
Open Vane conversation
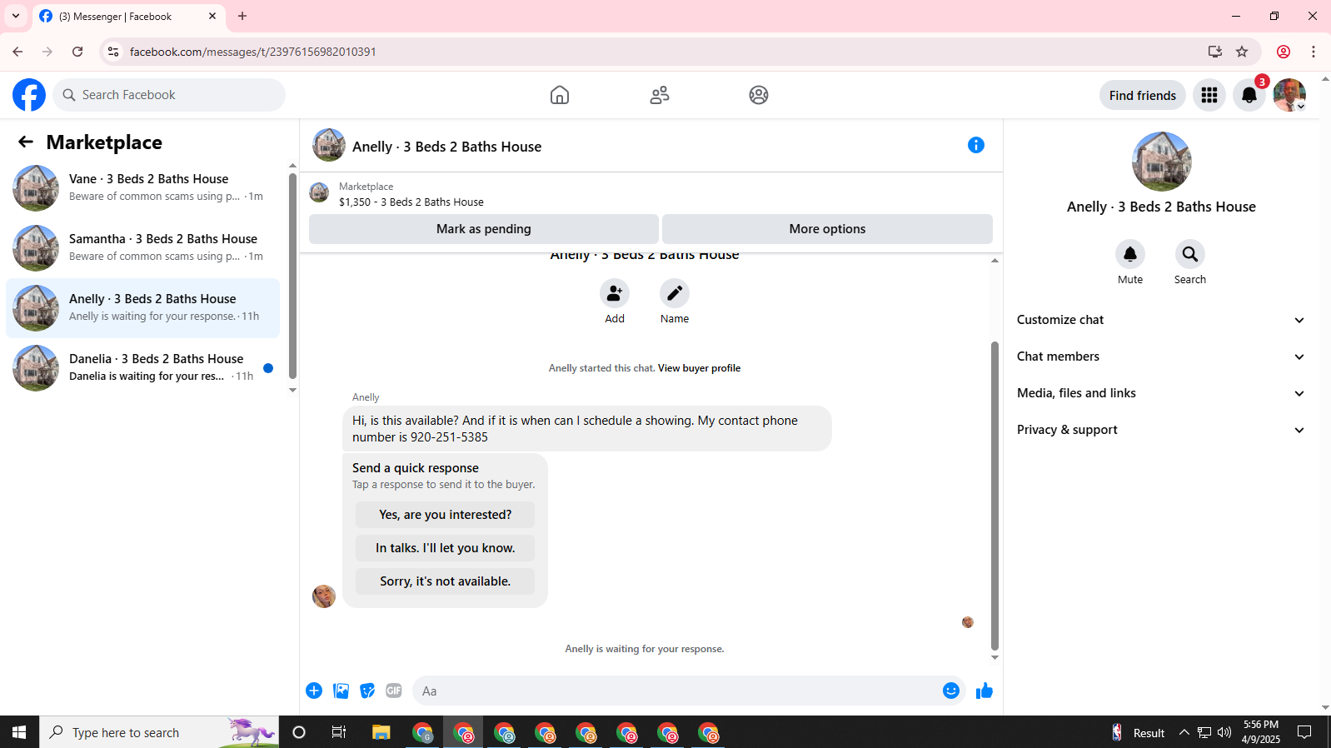tap(143, 188)
